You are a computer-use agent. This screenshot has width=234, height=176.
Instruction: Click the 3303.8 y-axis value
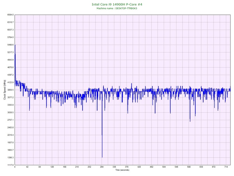[10, 105]
